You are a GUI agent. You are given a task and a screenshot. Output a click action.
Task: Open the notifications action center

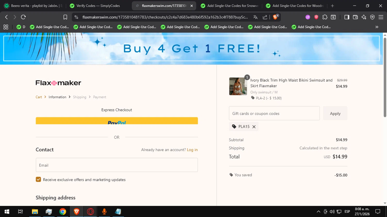tap(378, 212)
